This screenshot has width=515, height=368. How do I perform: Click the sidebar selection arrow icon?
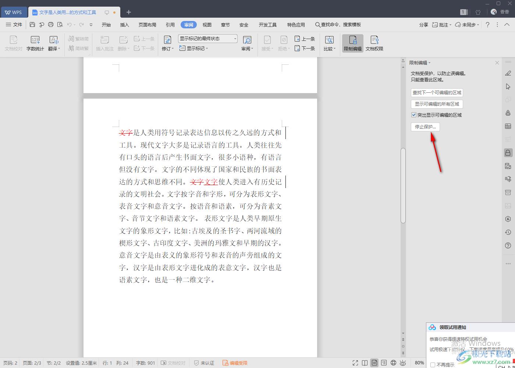click(x=508, y=86)
